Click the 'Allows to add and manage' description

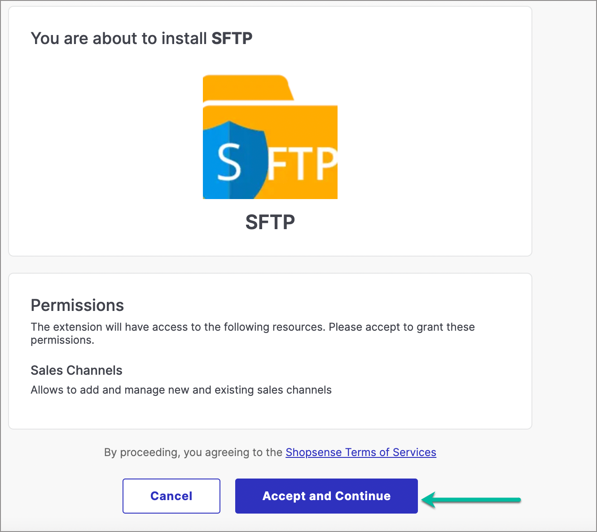point(181,390)
